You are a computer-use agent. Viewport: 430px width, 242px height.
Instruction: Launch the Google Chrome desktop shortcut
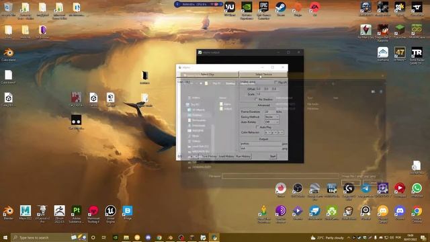[x=417, y=214]
